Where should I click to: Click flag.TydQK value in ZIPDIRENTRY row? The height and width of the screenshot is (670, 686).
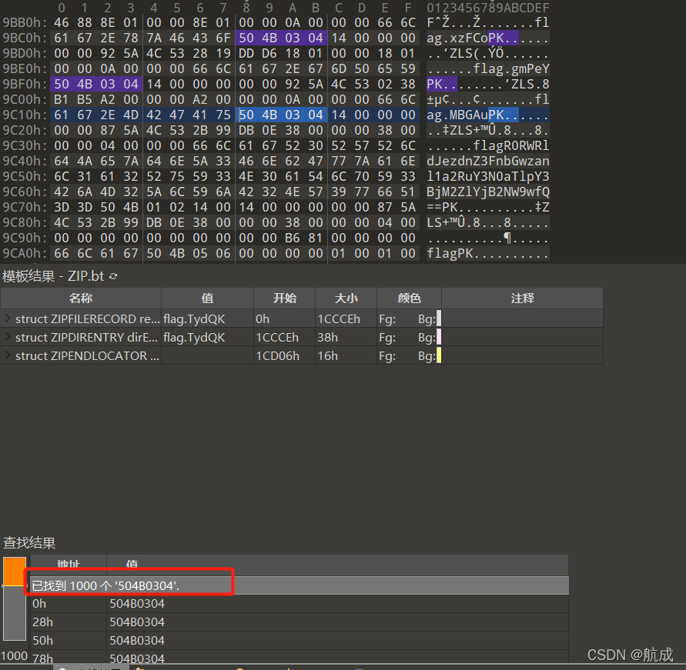[x=194, y=338]
